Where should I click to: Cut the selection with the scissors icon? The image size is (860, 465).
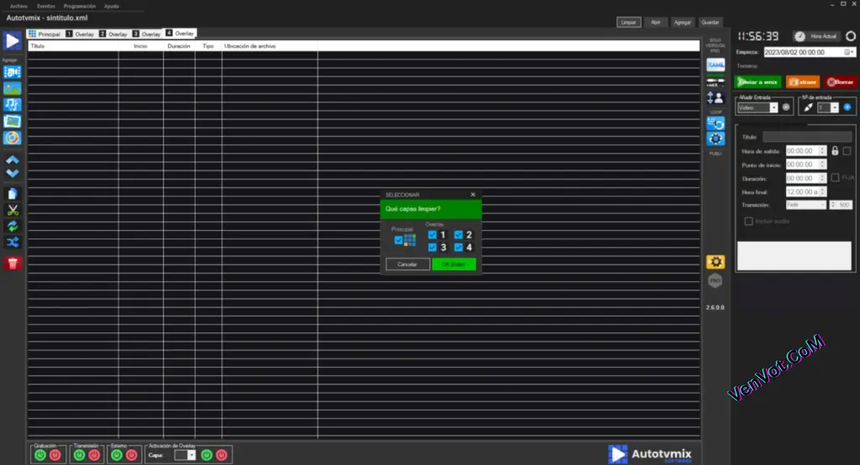pyautogui.click(x=13, y=210)
